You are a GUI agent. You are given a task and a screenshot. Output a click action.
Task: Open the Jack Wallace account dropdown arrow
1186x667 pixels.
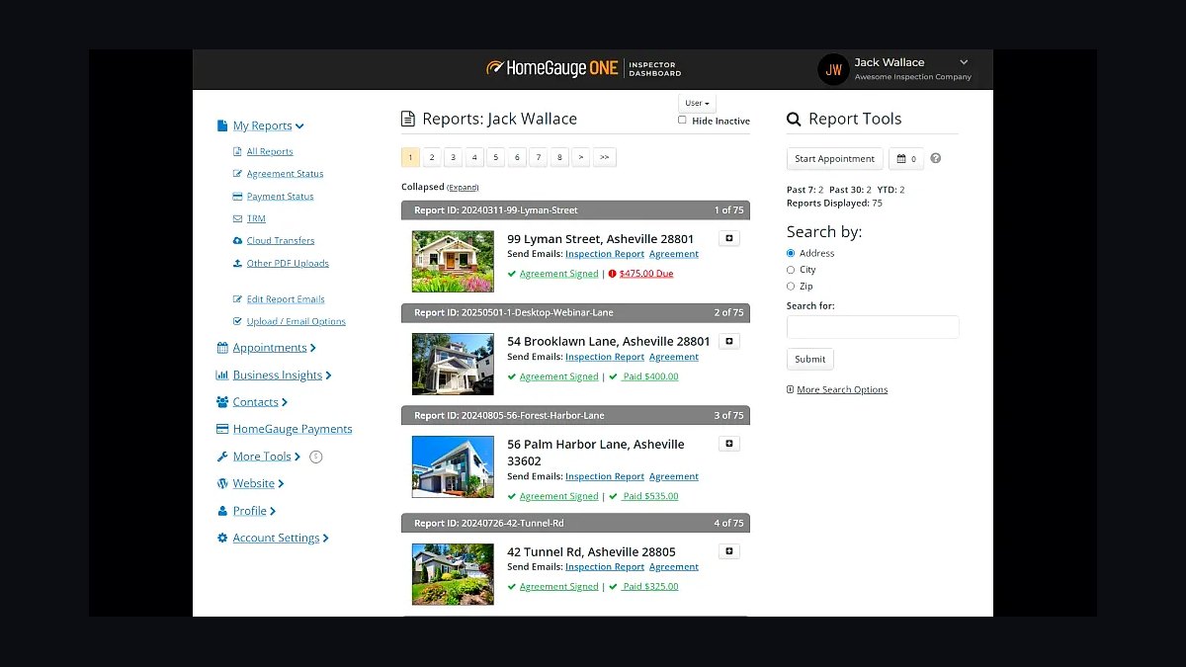pyautogui.click(x=964, y=62)
